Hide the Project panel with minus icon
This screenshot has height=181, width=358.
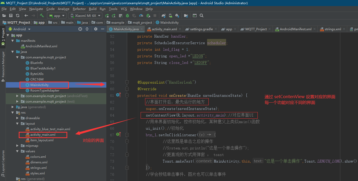point(102,29)
